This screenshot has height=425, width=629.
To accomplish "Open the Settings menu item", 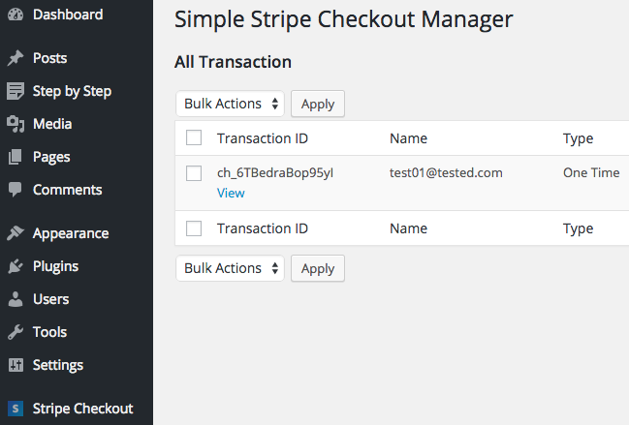I will [58, 365].
